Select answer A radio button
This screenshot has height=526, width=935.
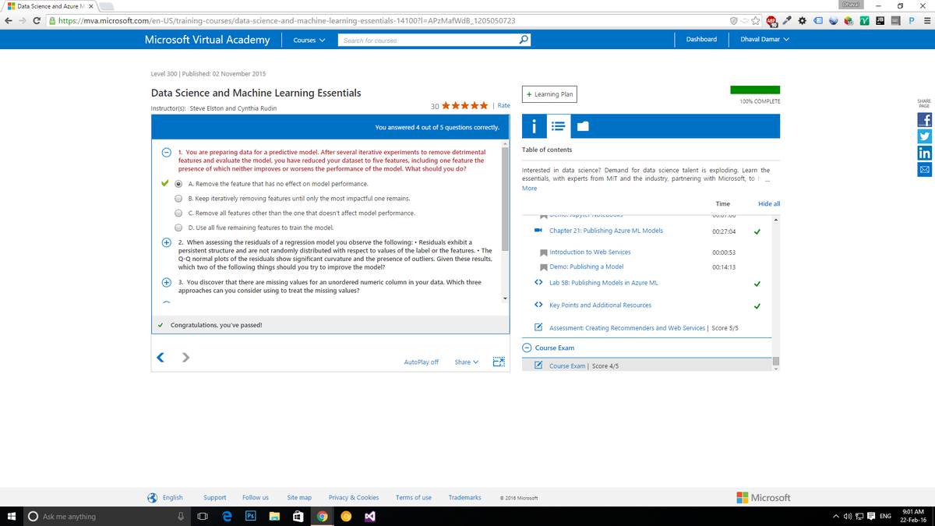[179, 184]
